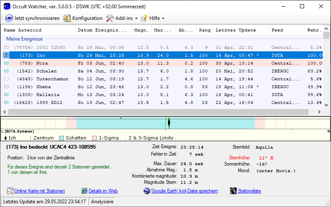Open Konfiguration settings icon

tap(67, 18)
